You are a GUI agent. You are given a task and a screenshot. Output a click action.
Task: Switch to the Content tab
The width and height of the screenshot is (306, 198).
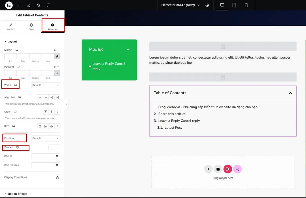[x=11, y=27]
